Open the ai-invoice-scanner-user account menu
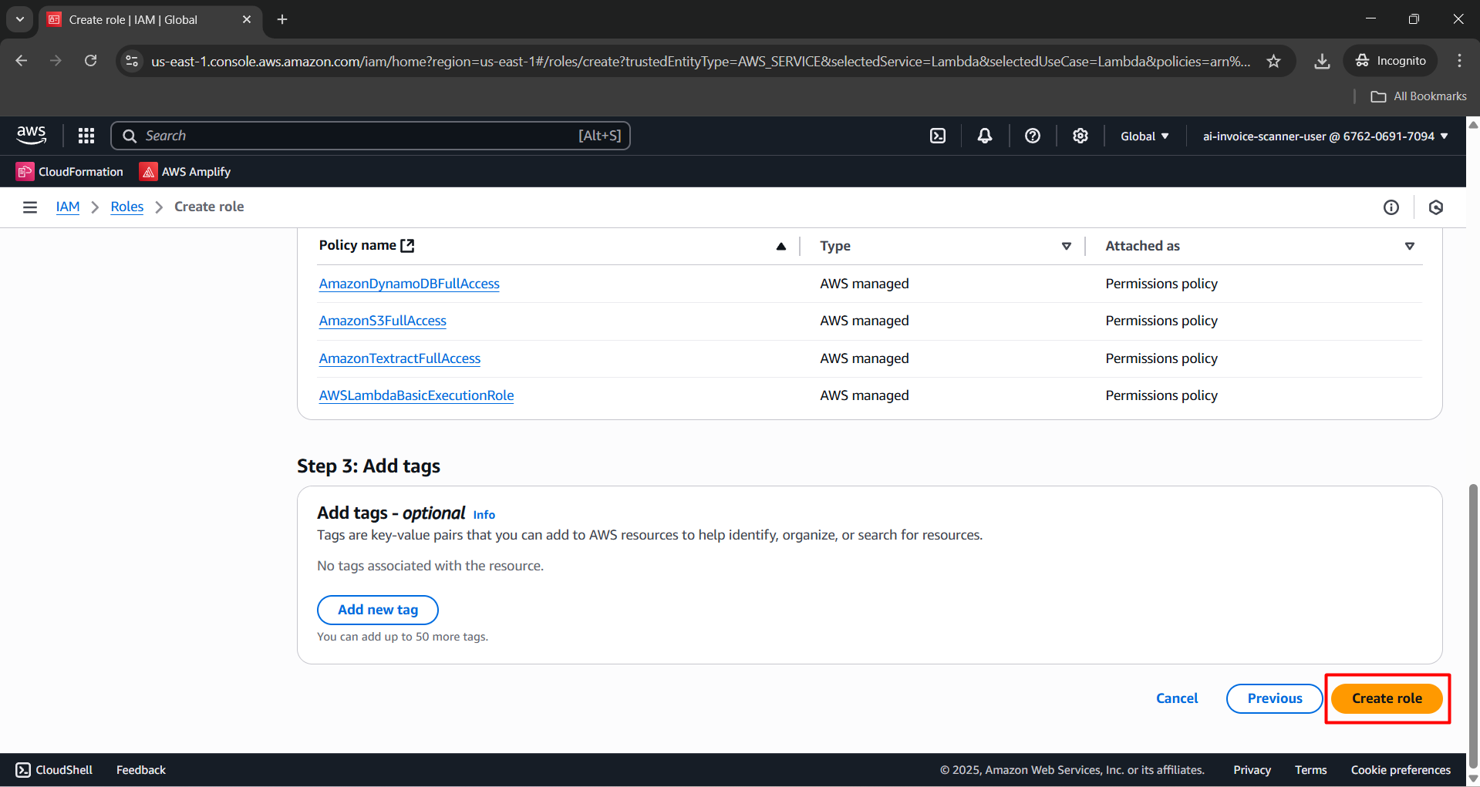1480x787 pixels. point(1325,136)
